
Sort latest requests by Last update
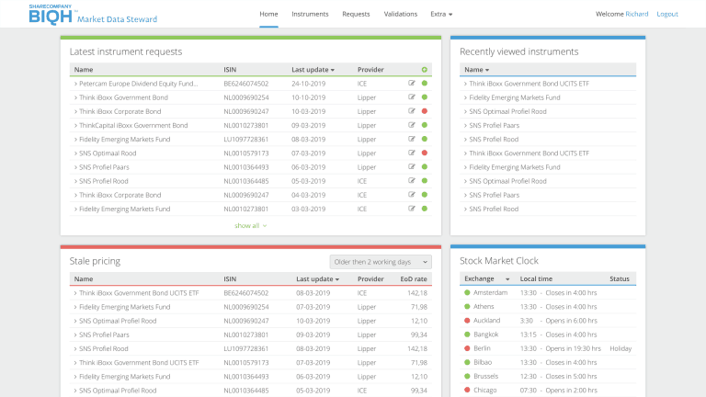313,70
